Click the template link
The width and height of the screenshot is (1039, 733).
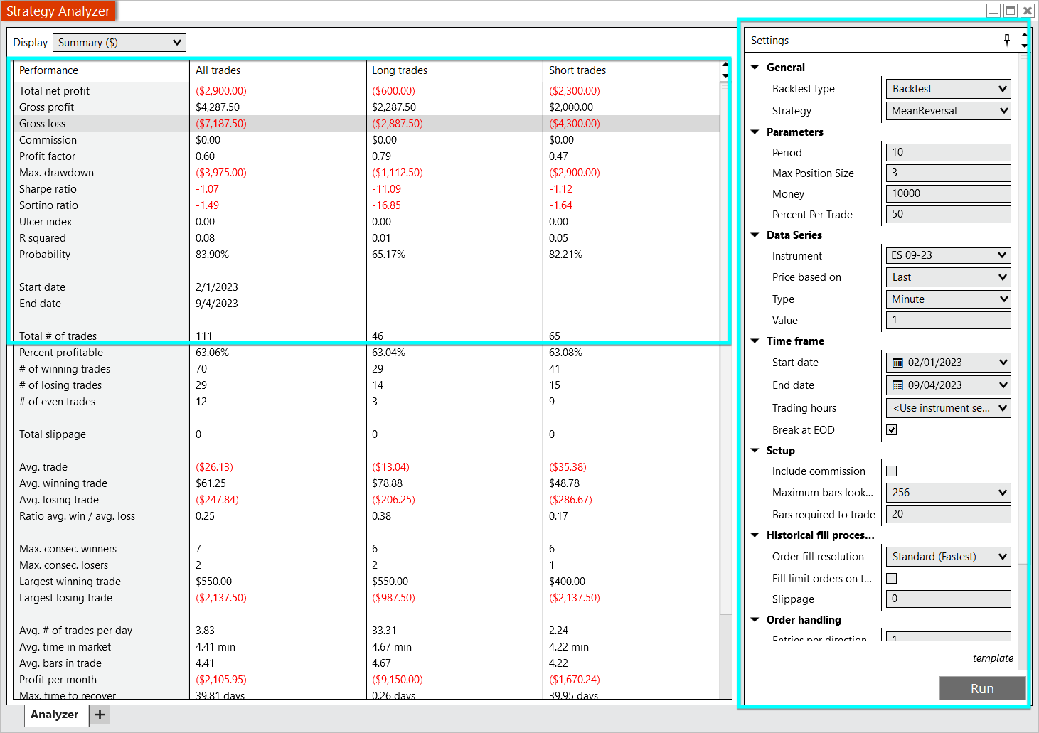point(993,658)
